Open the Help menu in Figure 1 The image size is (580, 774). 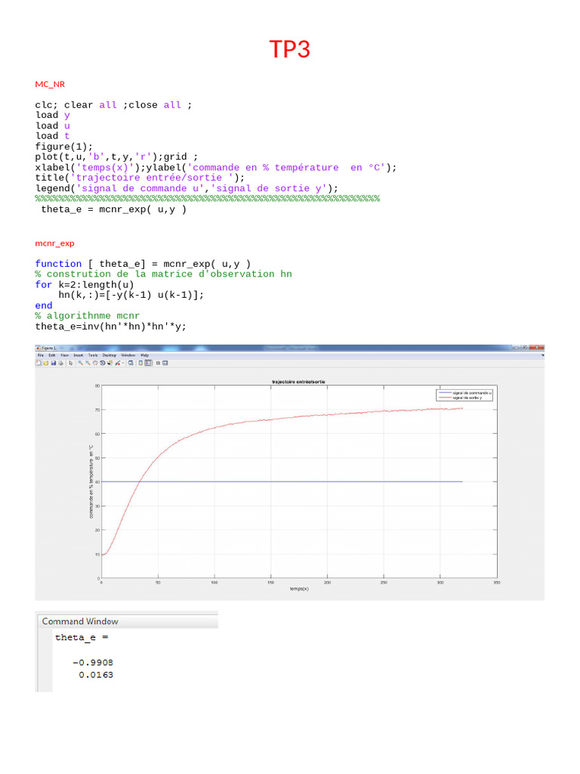(144, 355)
